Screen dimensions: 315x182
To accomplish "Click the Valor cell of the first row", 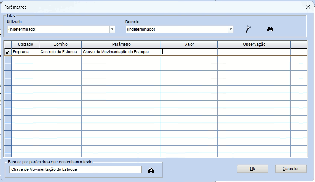I will 189,52.
